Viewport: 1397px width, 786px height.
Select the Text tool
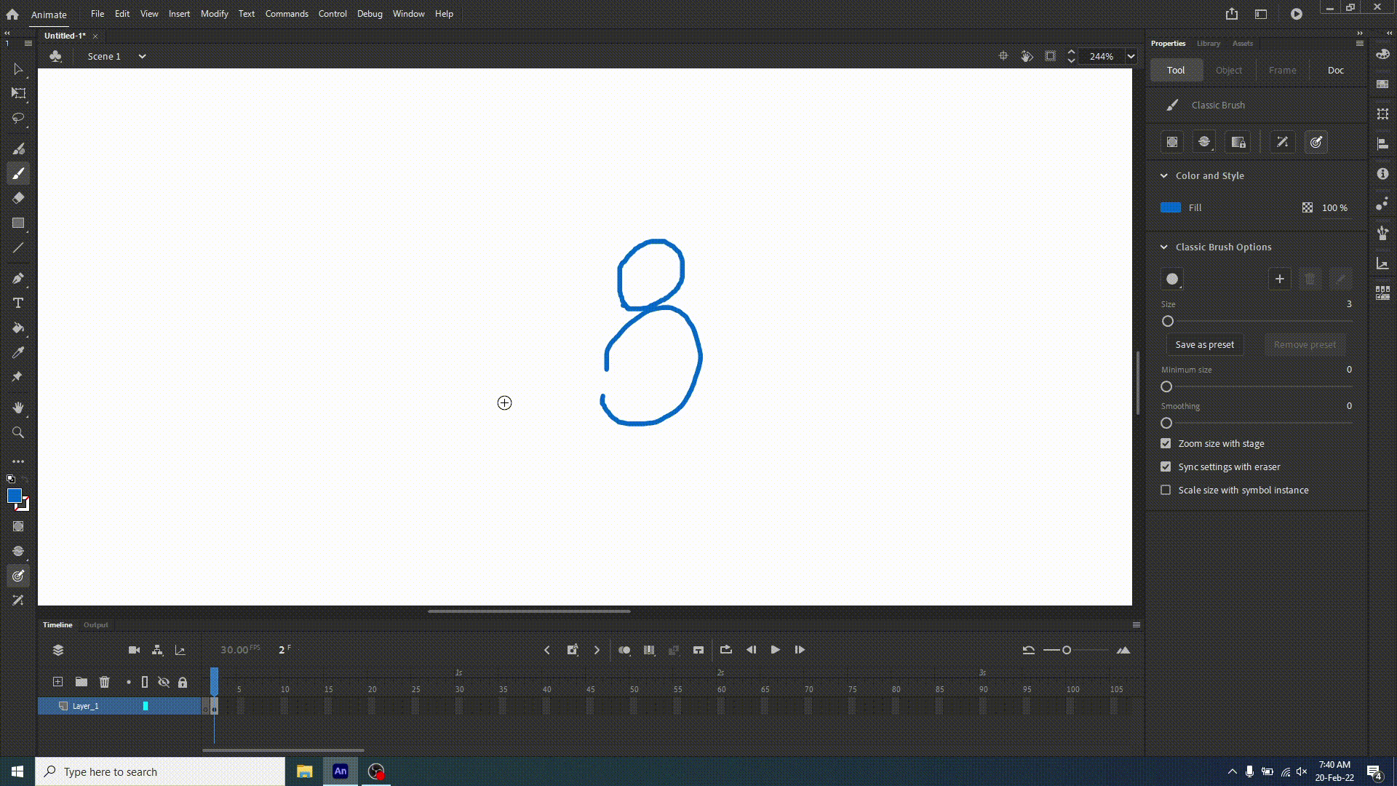pos(18,303)
